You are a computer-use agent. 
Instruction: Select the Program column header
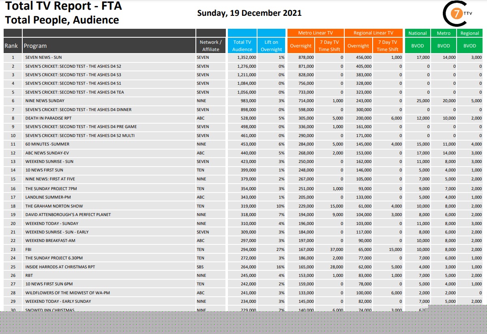pos(35,46)
